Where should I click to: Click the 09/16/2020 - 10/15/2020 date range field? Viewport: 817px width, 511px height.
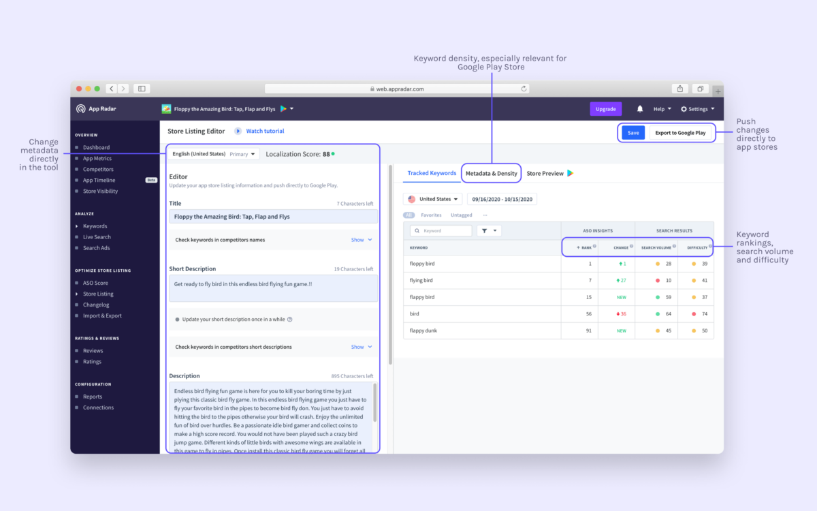point(503,198)
